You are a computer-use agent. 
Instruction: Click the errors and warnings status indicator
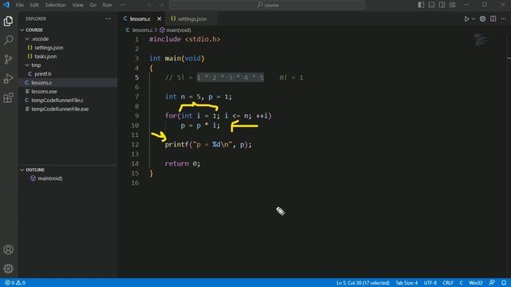point(15,283)
